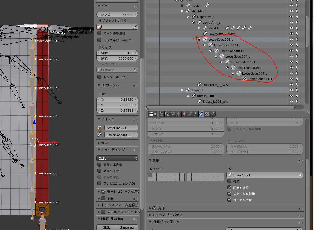
Task: Hide LowerSode.001.L using its eye icon
Action: [x=291, y=40]
